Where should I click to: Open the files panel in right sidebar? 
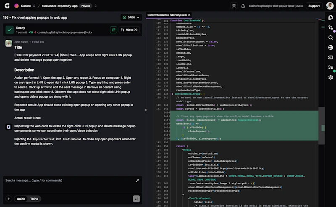point(331,18)
